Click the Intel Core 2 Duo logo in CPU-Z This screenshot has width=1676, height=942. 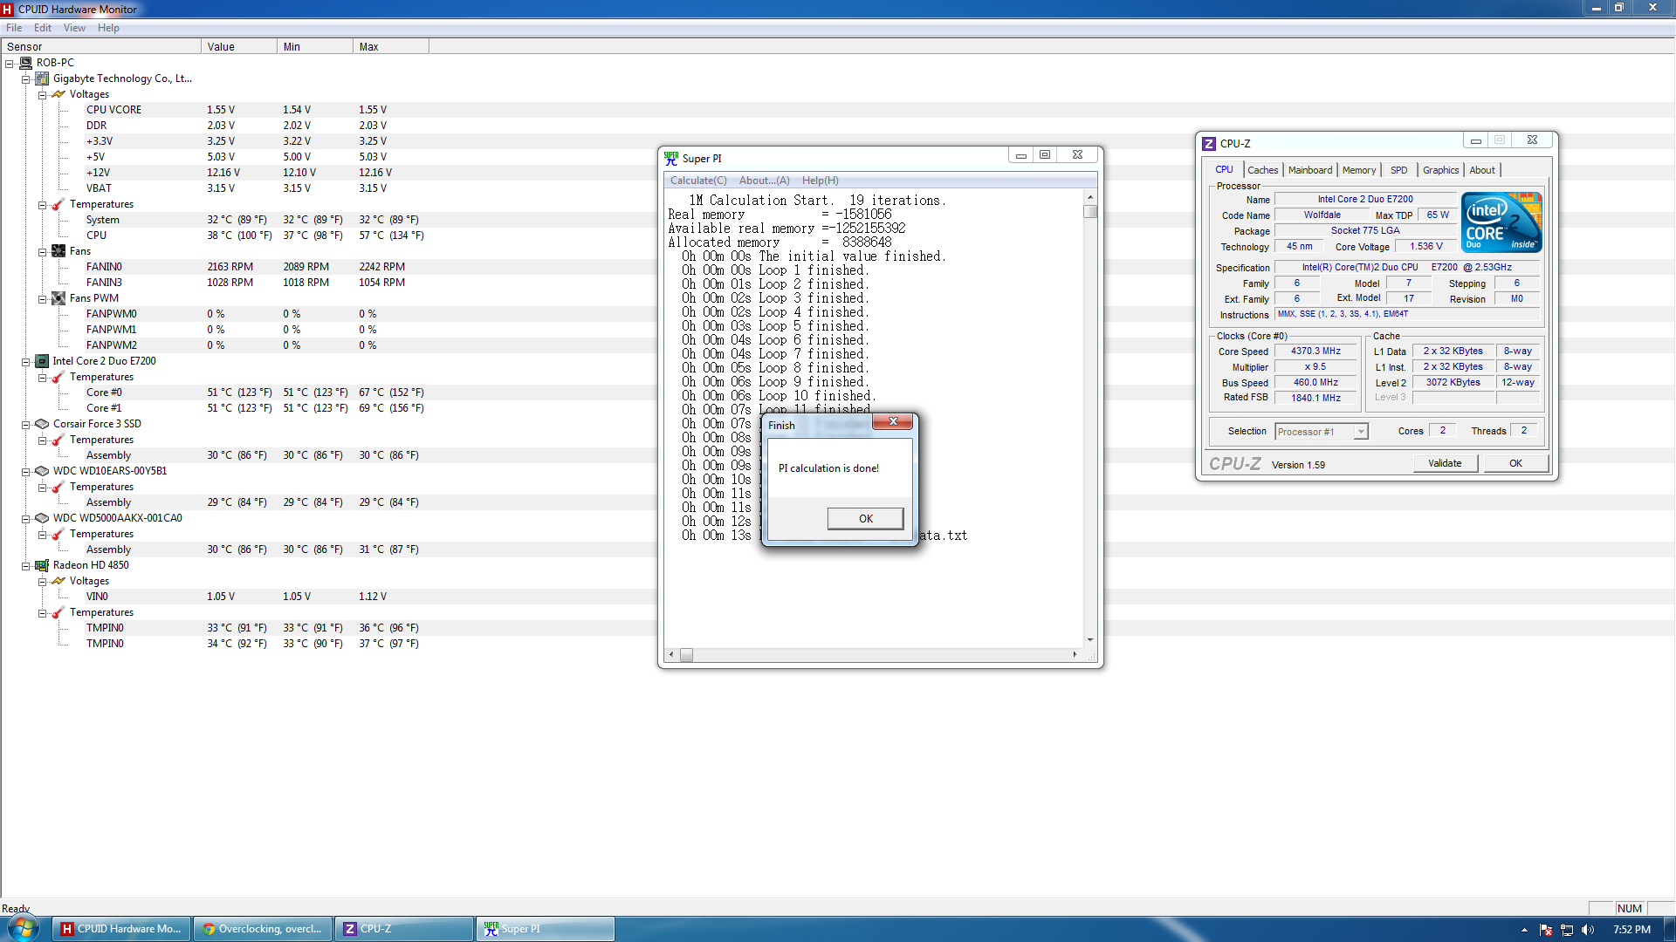(1501, 222)
